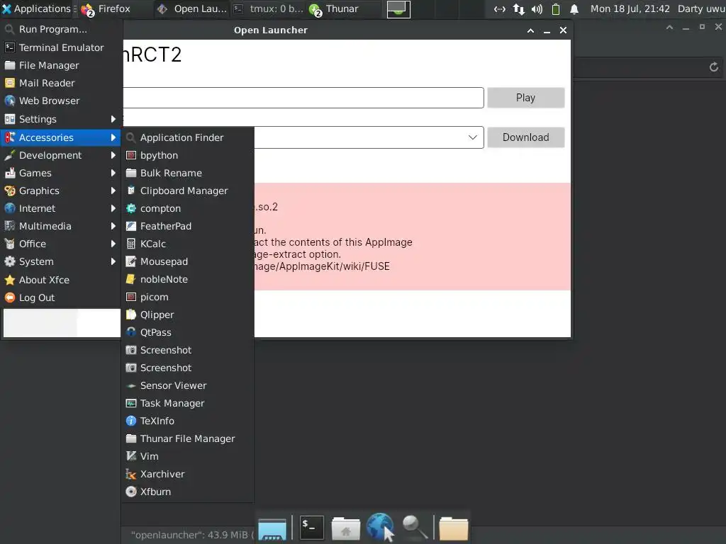This screenshot has width=726, height=544.
Task: Click the QtPass icon
Action: pyautogui.click(x=131, y=332)
